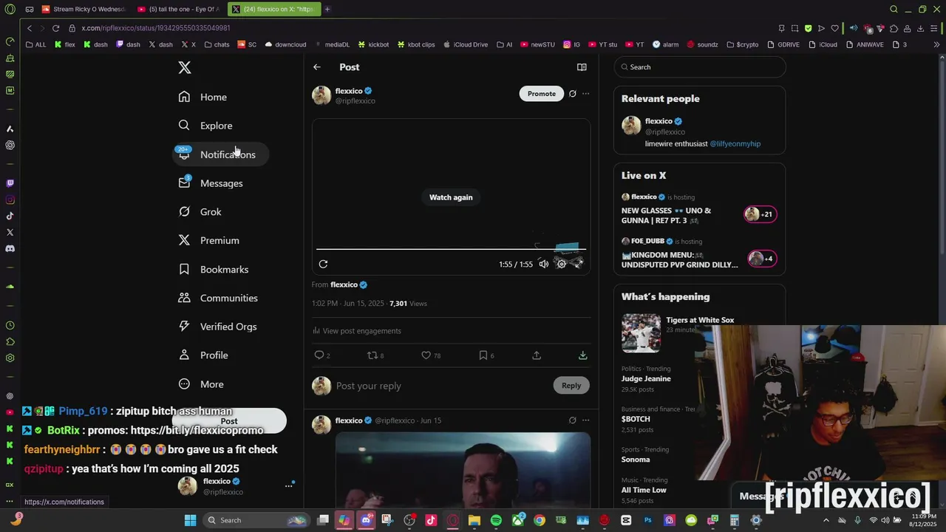Open Premium in the sidebar
This screenshot has width=946, height=532.
208,241
